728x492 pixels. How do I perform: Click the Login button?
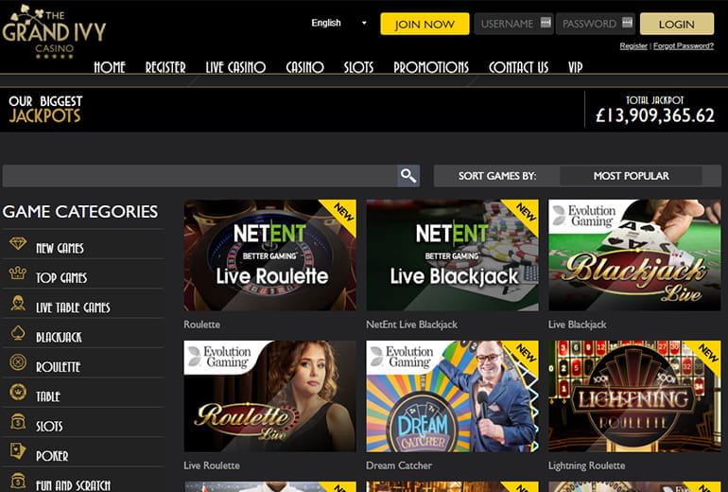[x=676, y=24]
